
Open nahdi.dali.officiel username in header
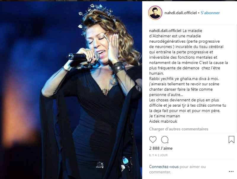(x=181, y=13)
